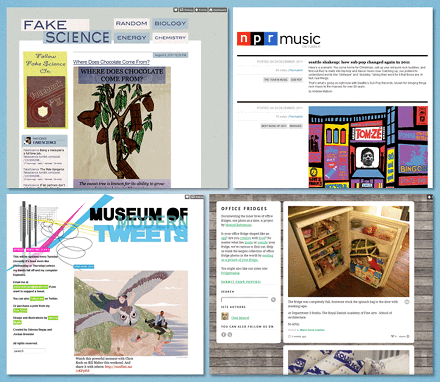Viewport: 440px width, 382px height.
Task: Open 'Where Does Chocolate Come From?' post link
Action: pos(111,62)
